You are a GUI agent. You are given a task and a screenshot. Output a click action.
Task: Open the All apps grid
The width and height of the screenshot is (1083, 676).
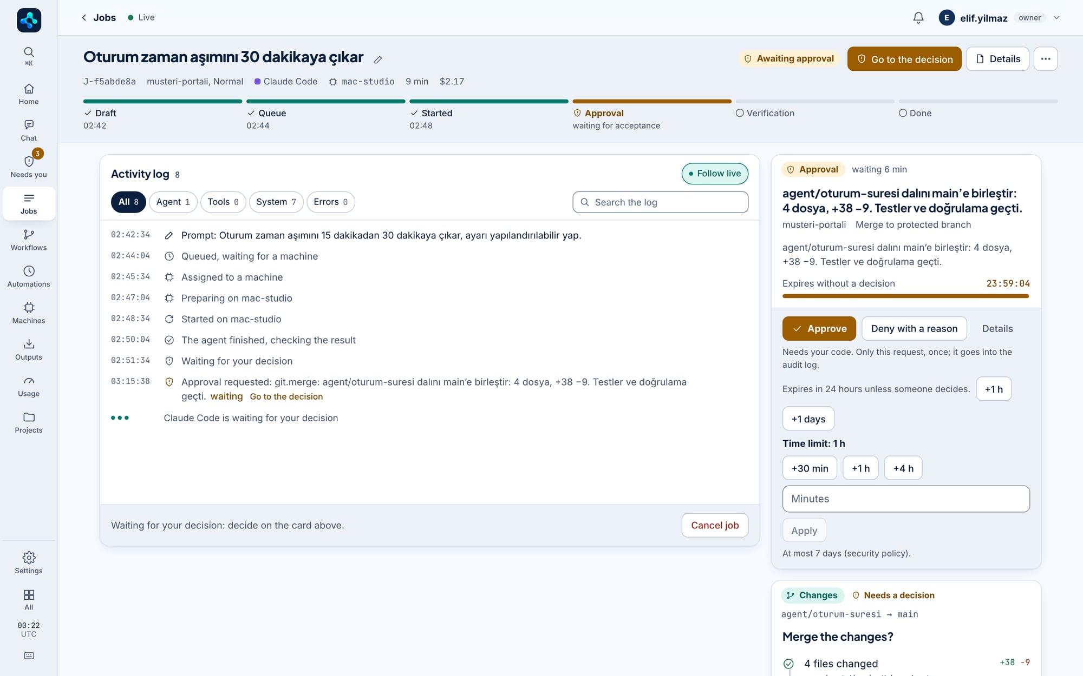point(29,600)
